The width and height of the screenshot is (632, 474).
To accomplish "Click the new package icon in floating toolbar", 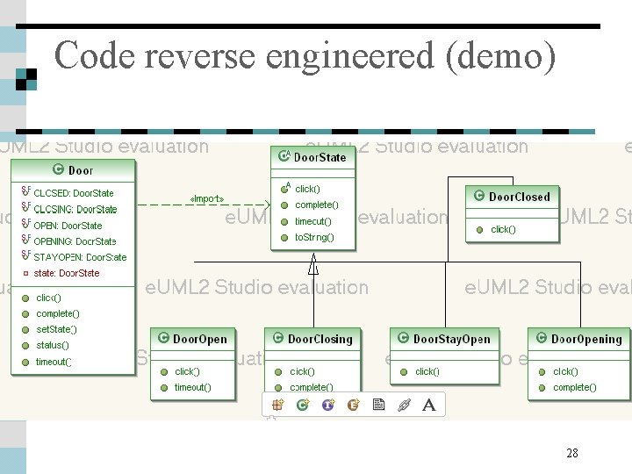I will tap(277, 405).
